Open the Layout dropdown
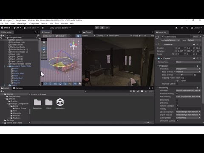Image resolution: width=204 pixels, height=153 pixels. tap(196, 28)
